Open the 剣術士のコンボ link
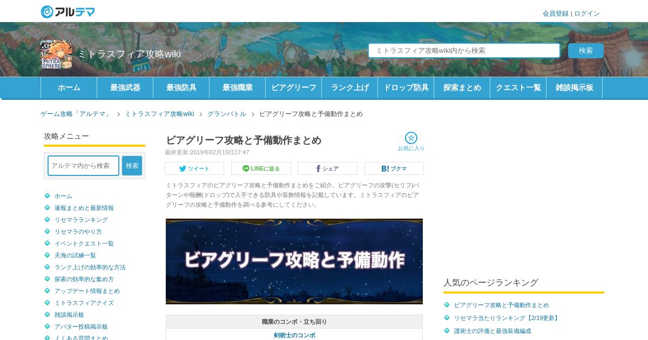 pyautogui.click(x=294, y=335)
